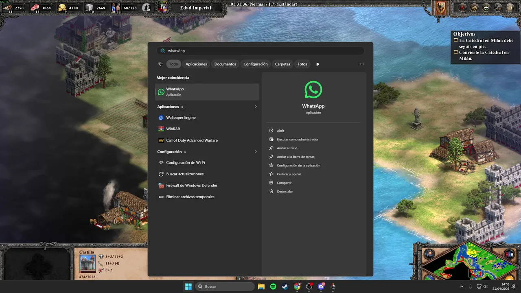Select the Todo filter tab
This screenshot has width=521, height=293.
(174, 64)
